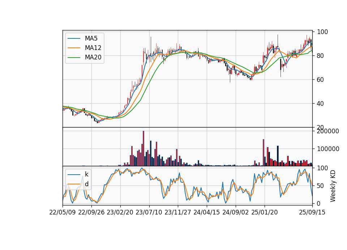Click the price axis value 80
Image resolution: width=347 pixels, height=250 pixels.
tap(320, 56)
